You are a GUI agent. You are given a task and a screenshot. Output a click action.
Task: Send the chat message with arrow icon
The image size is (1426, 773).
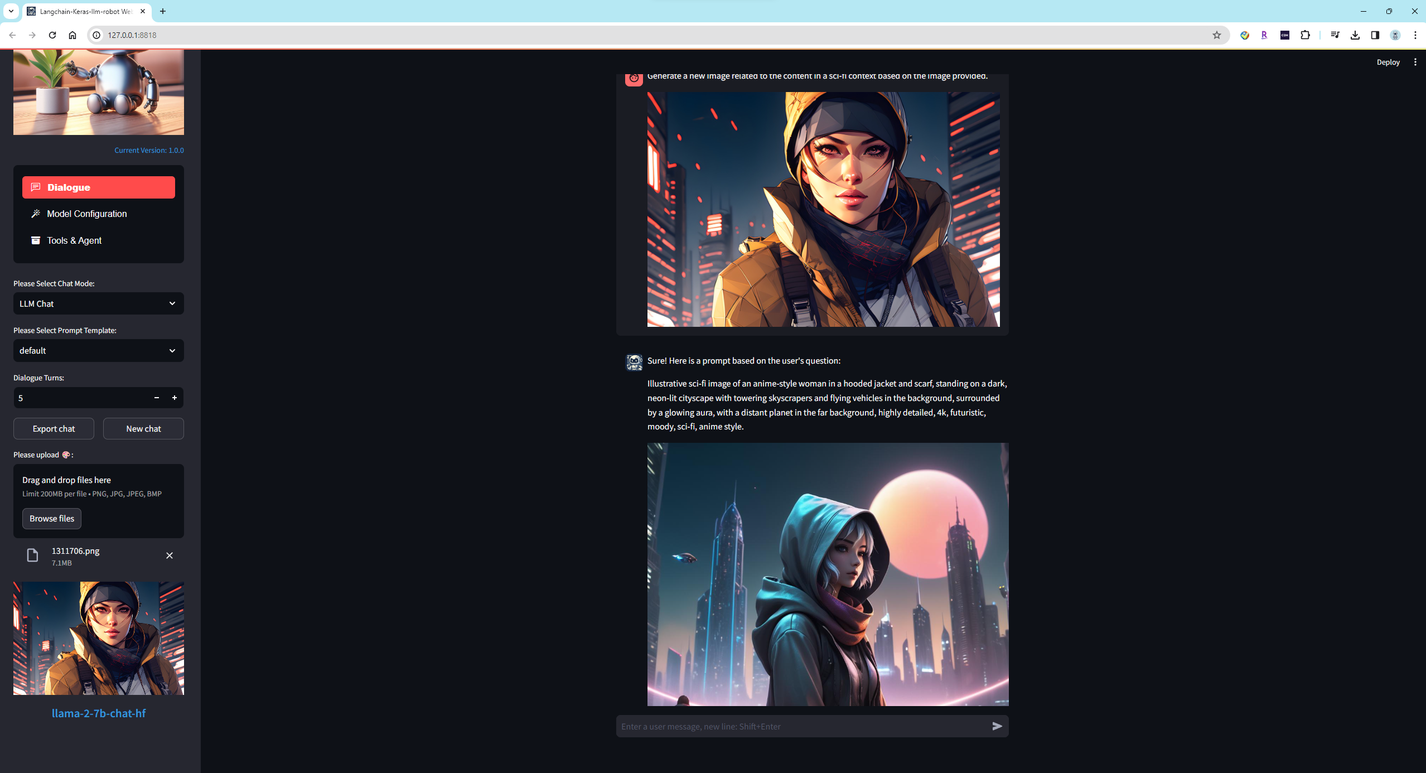click(x=997, y=726)
